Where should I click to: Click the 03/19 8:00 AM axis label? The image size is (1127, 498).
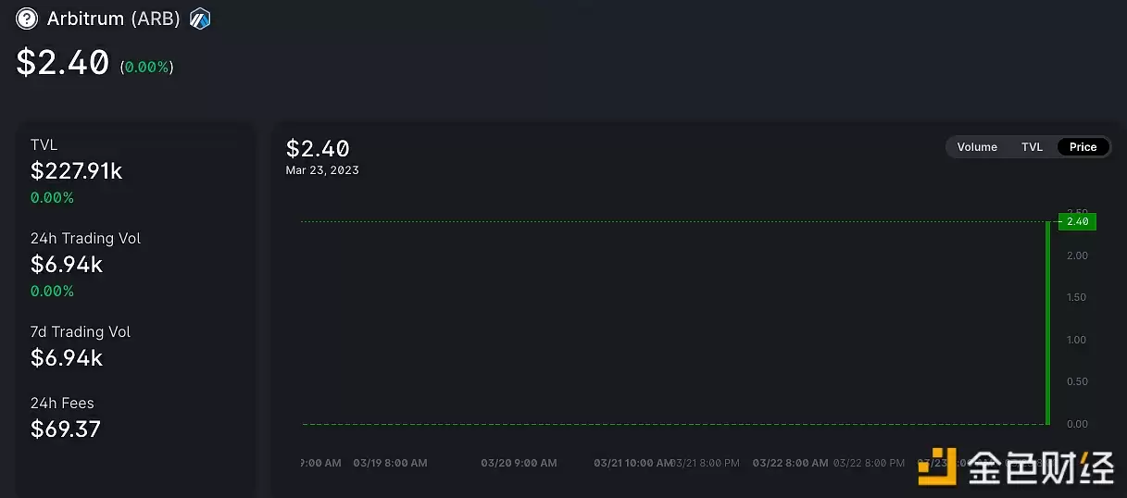click(390, 463)
